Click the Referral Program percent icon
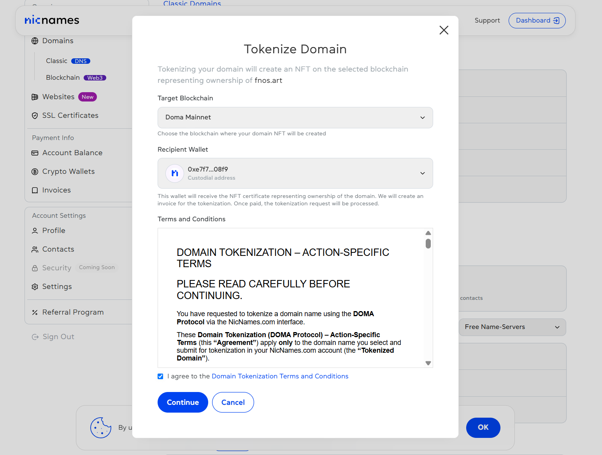The width and height of the screenshot is (602, 455). click(x=35, y=312)
